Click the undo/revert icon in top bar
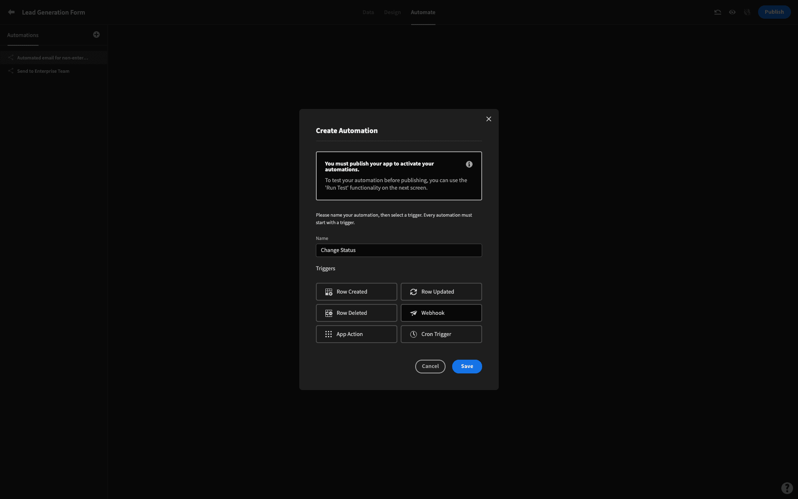798x499 pixels. point(717,12)
